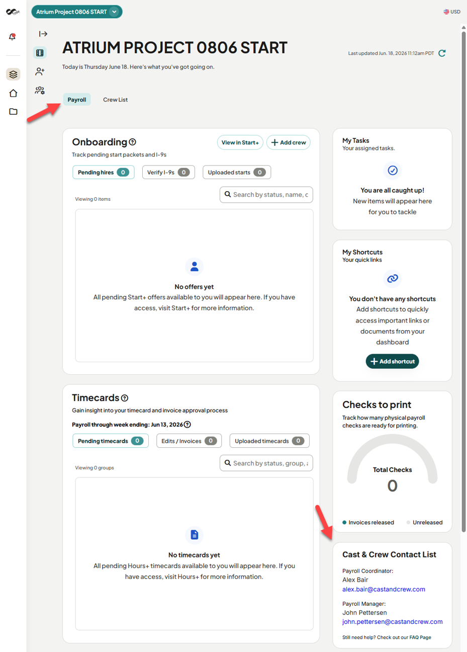Go to the home sidebar icon

pos(13,93)
